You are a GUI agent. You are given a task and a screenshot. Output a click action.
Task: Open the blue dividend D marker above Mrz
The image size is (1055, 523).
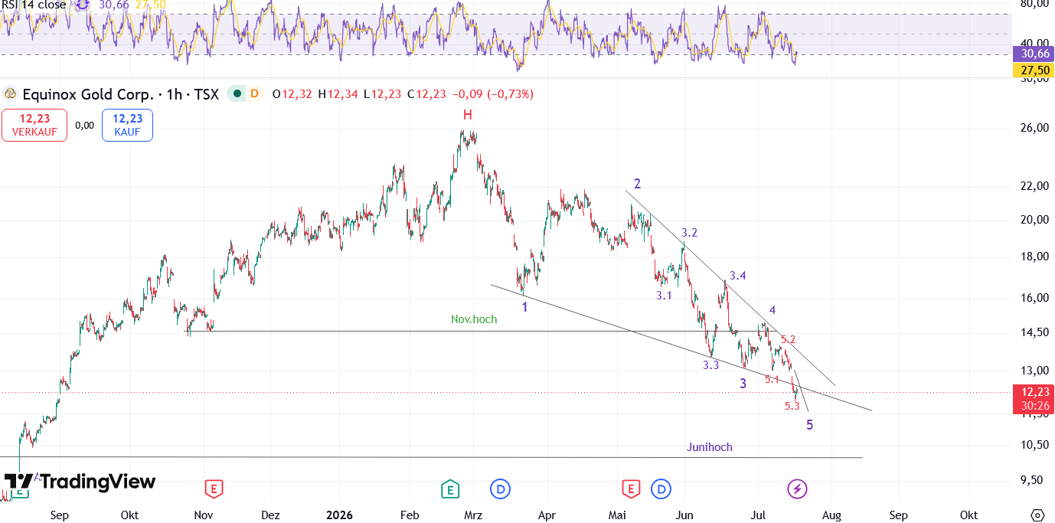(x=500, y=489)
